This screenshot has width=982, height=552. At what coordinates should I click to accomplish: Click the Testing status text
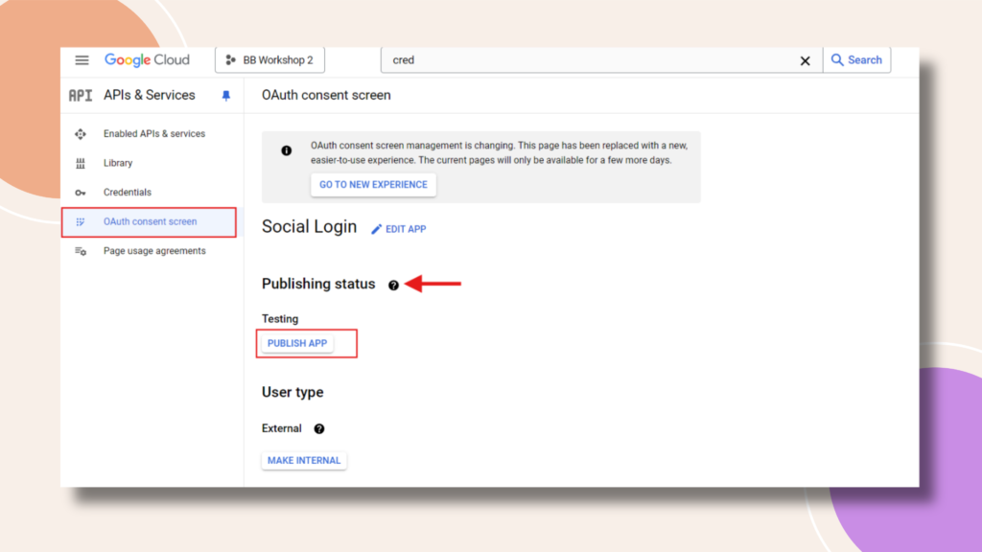[280, 318]
